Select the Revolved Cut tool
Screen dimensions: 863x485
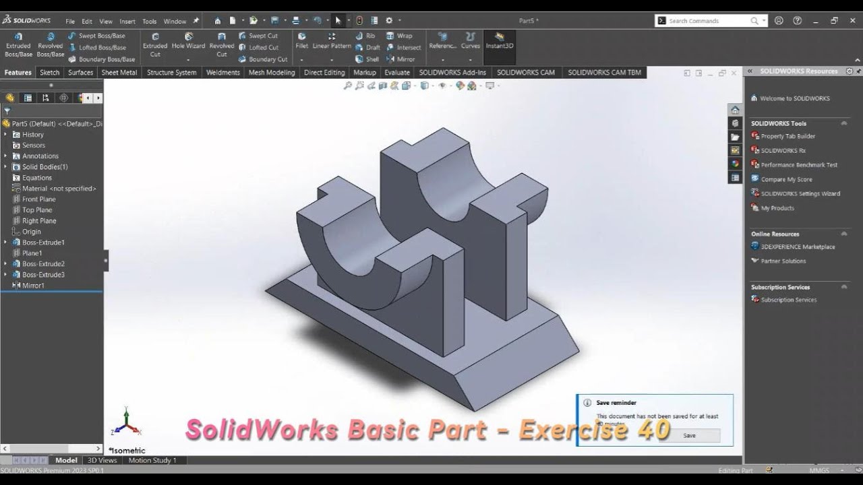pos(222,45)
